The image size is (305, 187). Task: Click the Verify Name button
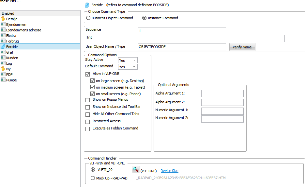pos(242,47)
